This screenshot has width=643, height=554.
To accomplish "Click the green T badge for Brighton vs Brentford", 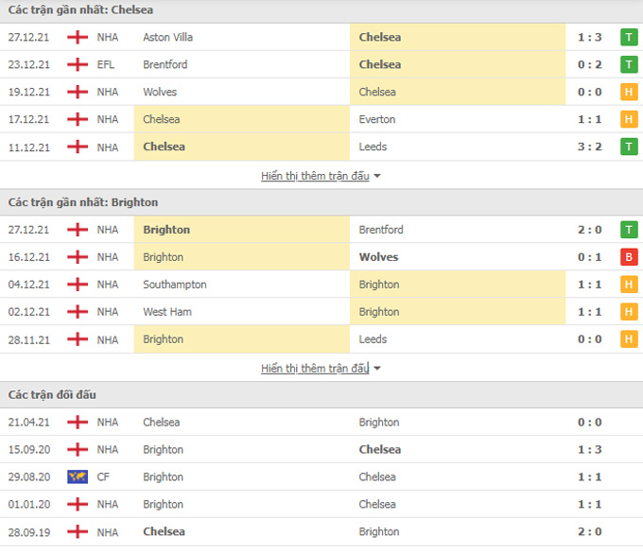I will point(629,230).
